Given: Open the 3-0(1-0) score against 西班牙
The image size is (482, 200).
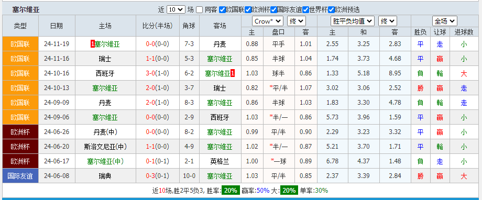Looking at the screenshot, I should (x=157, y=73).
